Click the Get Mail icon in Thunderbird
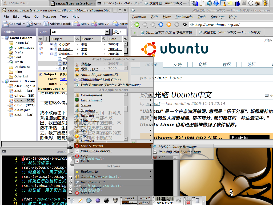 pos(5,24)
